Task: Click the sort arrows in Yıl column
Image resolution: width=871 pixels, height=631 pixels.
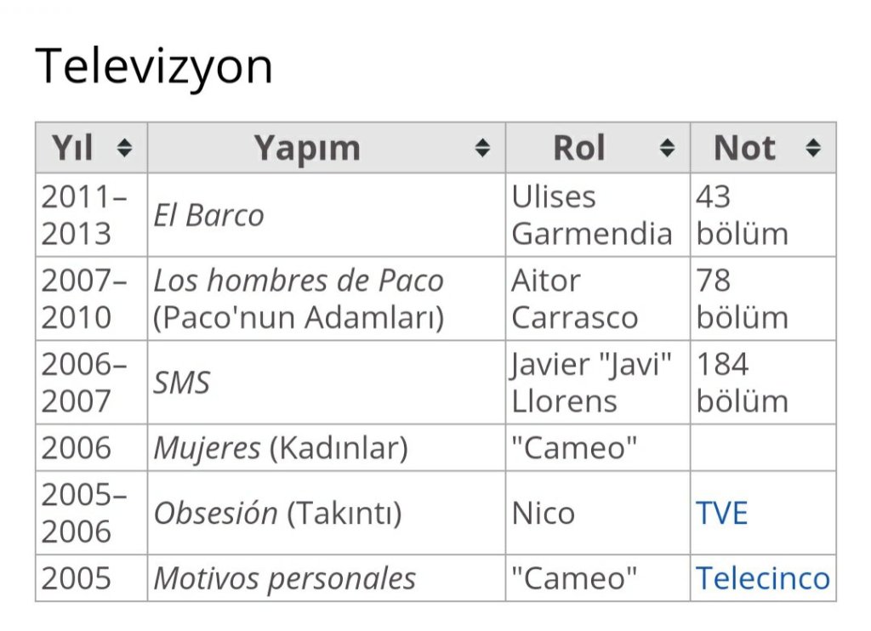Action: (x=125, y=149)
